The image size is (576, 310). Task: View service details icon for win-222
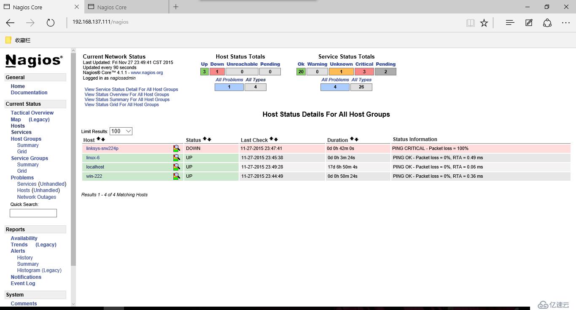click(x=176, y=176)
